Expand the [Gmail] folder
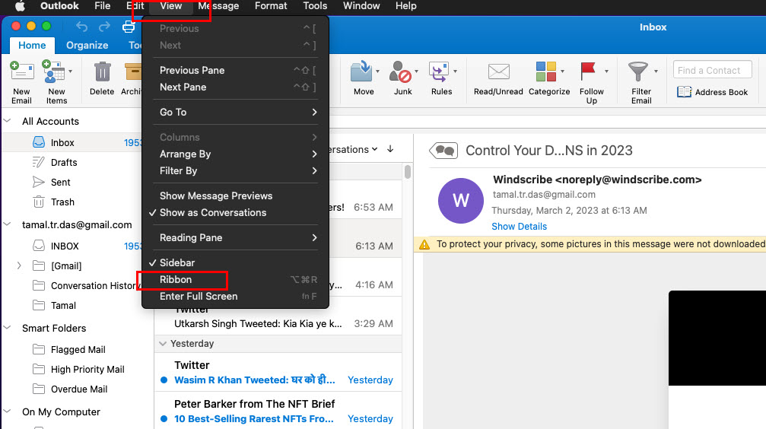Screen dimensions: 766x429 coord(19,265)
